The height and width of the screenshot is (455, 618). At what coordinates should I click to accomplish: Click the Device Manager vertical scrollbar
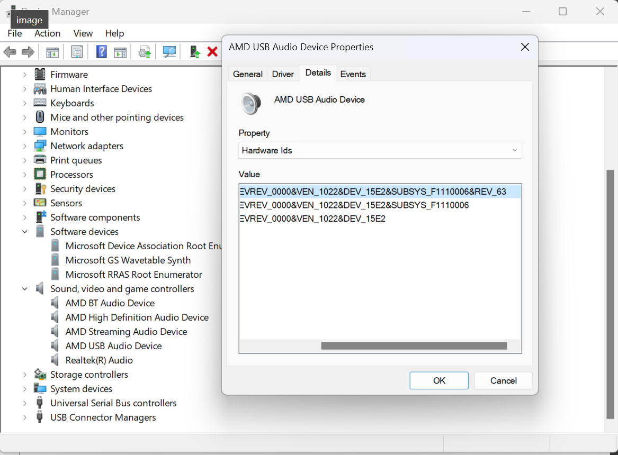tap(610, 294)
